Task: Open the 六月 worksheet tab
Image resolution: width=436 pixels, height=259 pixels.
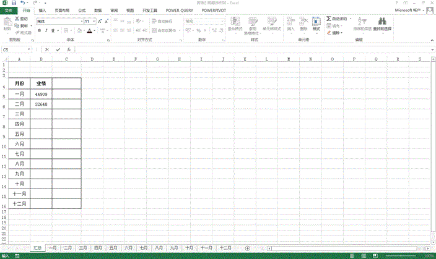Action: pos(129,247)
